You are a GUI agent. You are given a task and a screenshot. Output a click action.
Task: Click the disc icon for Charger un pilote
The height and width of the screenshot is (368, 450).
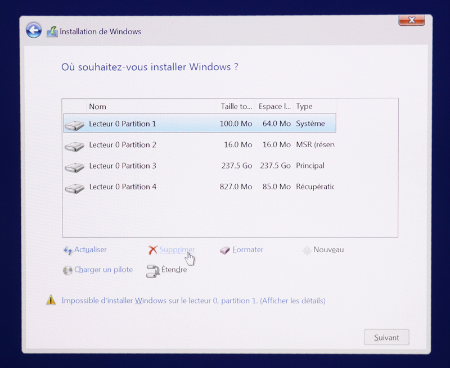click(67, 270)
